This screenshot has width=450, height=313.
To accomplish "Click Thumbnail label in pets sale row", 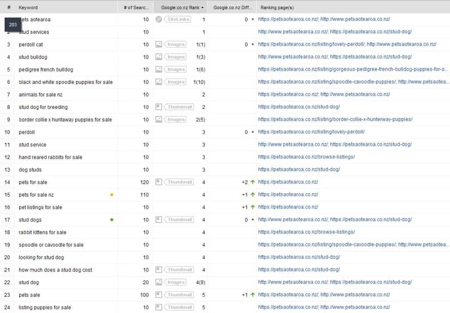I will [x=179, y=295].
